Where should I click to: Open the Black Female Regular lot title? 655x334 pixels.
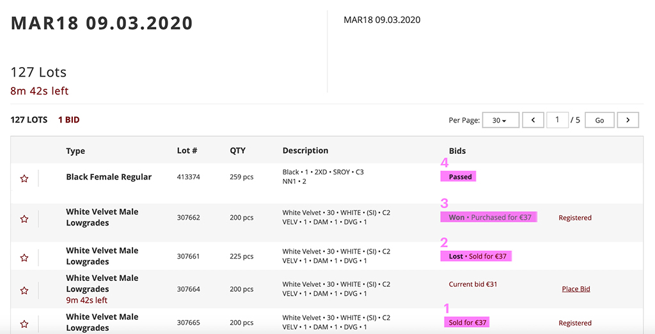click(109, 177)
